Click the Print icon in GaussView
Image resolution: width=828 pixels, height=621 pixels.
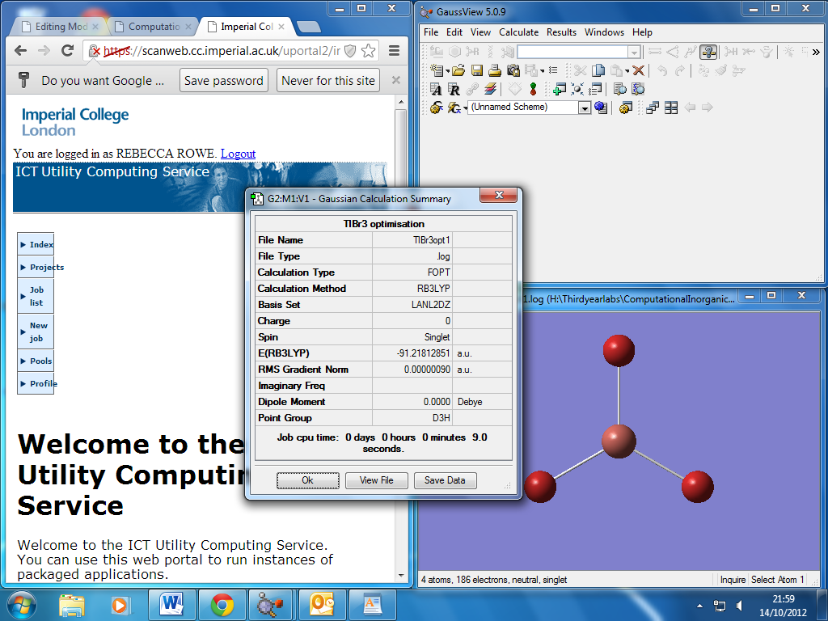pyautogui.click(x=495, y=70)
